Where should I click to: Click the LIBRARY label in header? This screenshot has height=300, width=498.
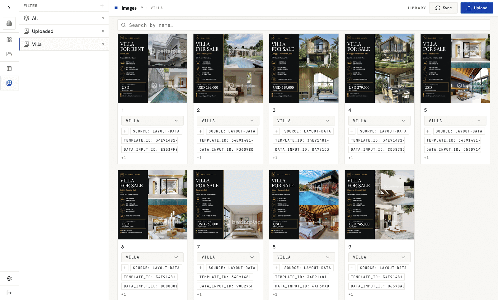[417, 8]
